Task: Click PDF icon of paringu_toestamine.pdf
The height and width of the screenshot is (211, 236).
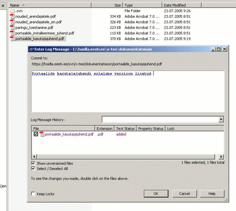Action: pos(12,27)
